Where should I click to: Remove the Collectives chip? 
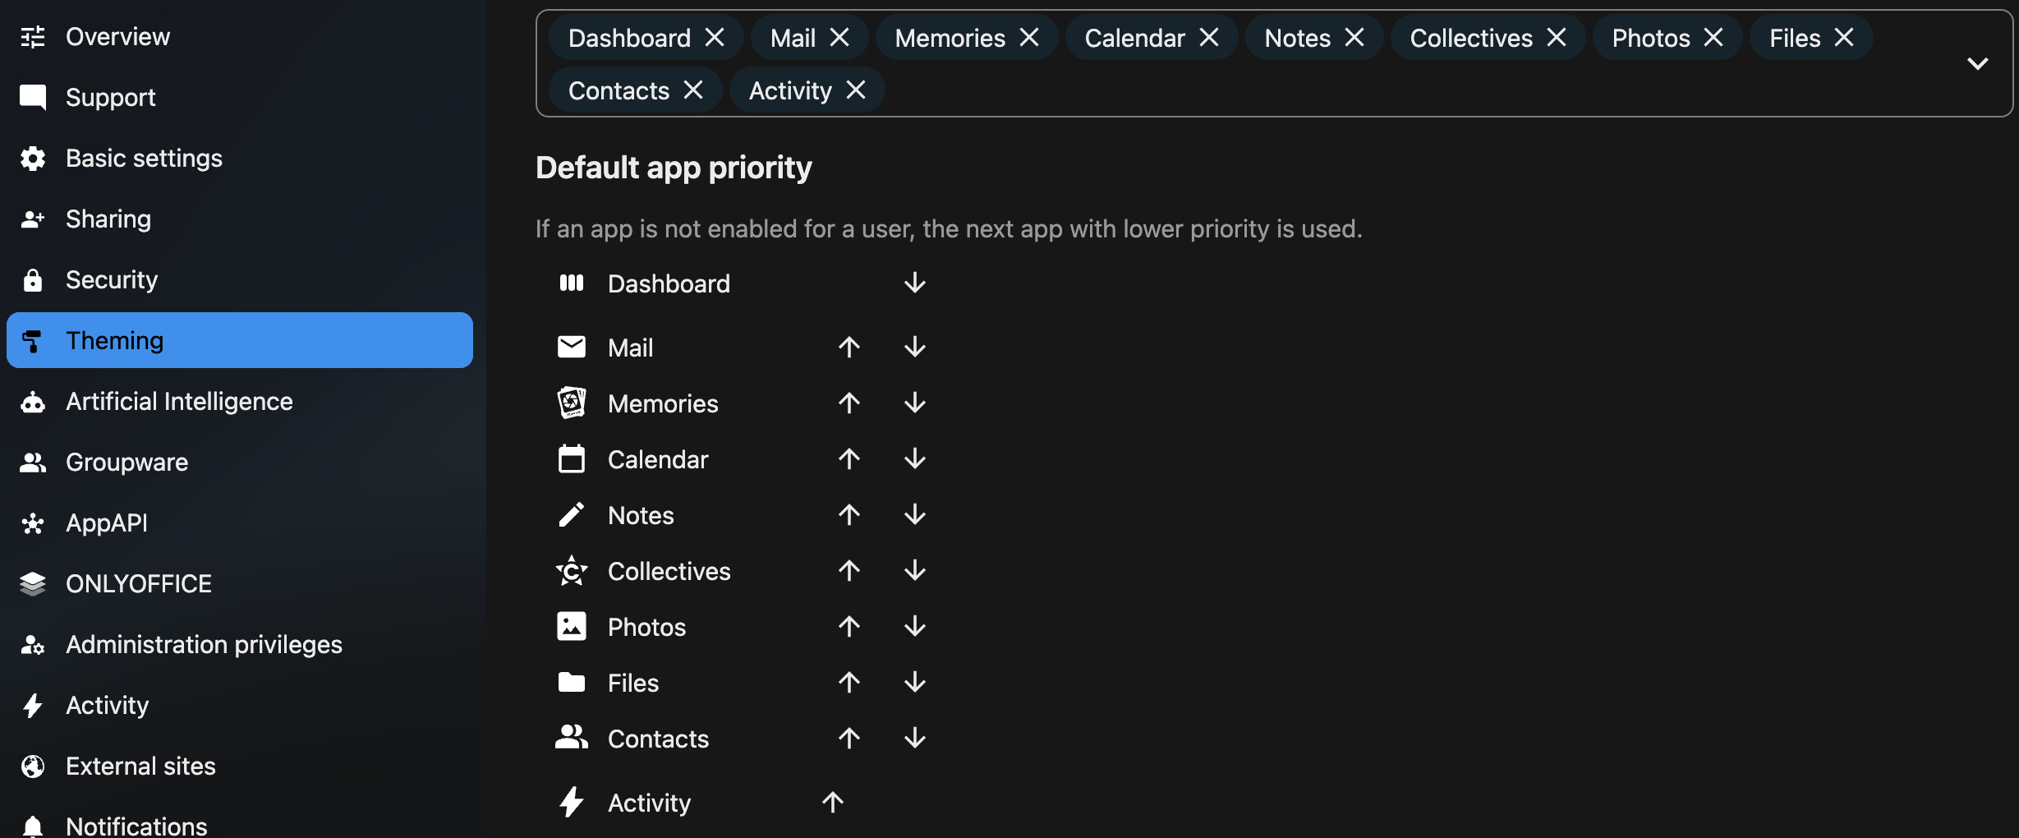tap(1557, 38)
